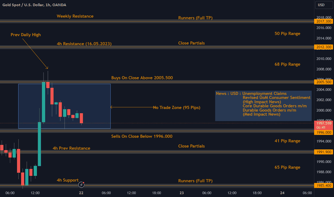The image size is (334, 197).
Task: Click the 1996.000 price line label
Action: (x=324, y=133)
